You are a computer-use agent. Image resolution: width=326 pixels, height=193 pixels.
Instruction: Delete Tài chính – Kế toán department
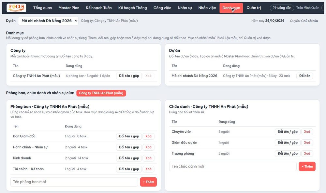(148, 169)
